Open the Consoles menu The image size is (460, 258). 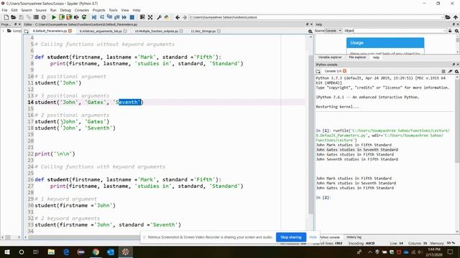click(x=81, y=10)
